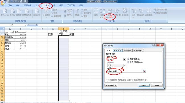The width and height of the screenshot is (185, 103).
Task: Click the insert function fx icon
Action: 36,25
